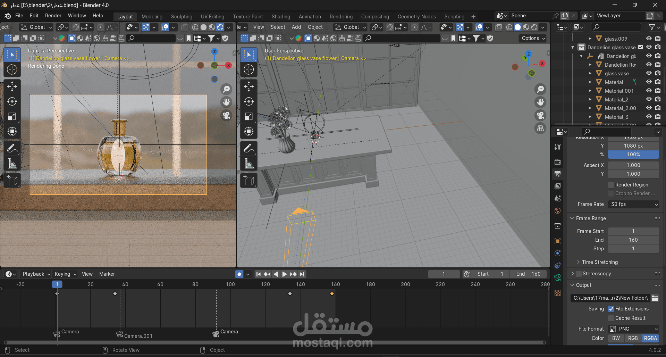The image size is (666, 357).
Task: Open the Scene properties tab
Action: tap(557, 198)
